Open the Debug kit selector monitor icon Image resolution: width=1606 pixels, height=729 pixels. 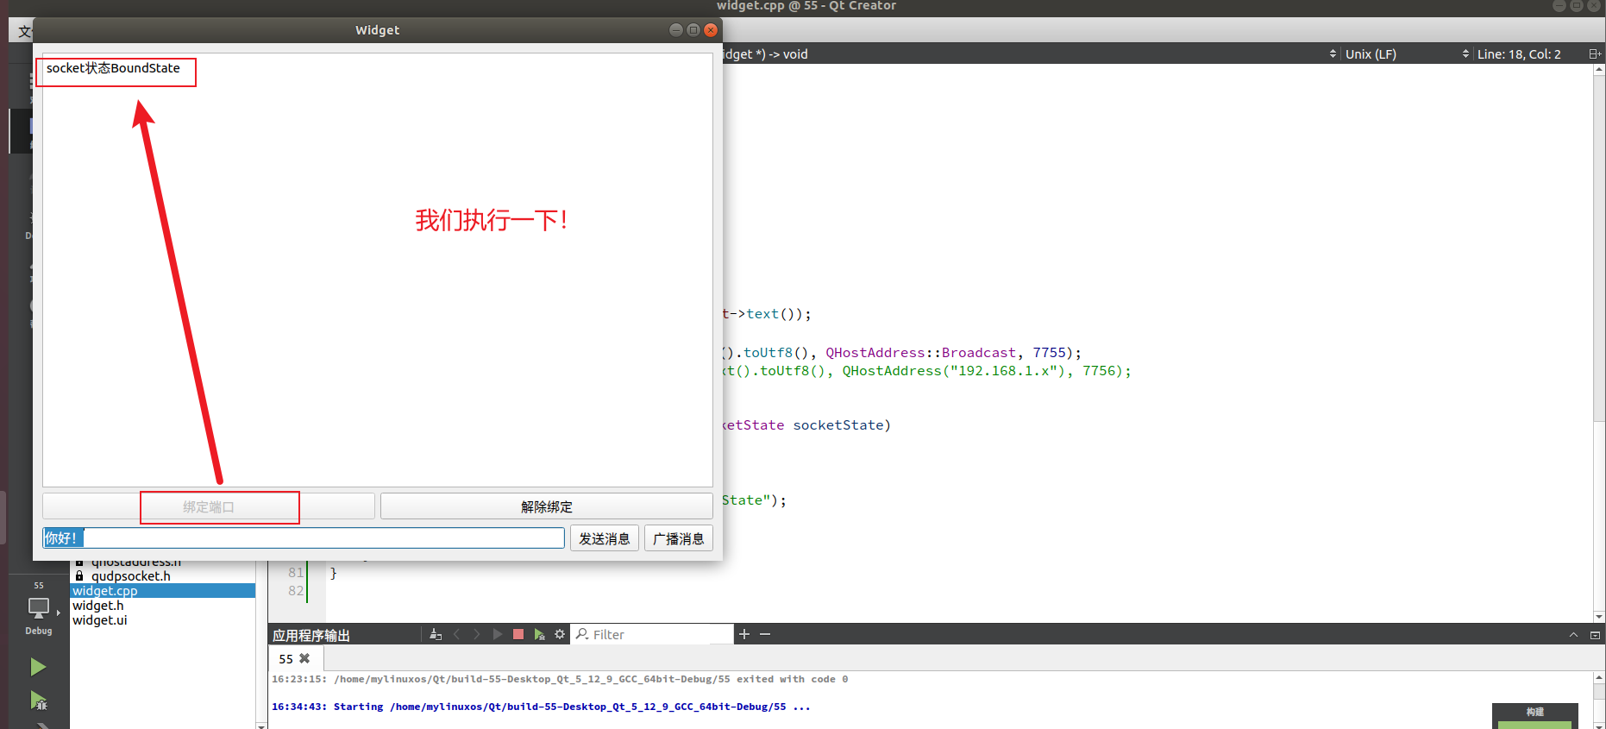coord(39,608)
